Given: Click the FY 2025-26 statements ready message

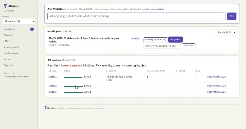Looking at the screenshot, I should [84, 40].
